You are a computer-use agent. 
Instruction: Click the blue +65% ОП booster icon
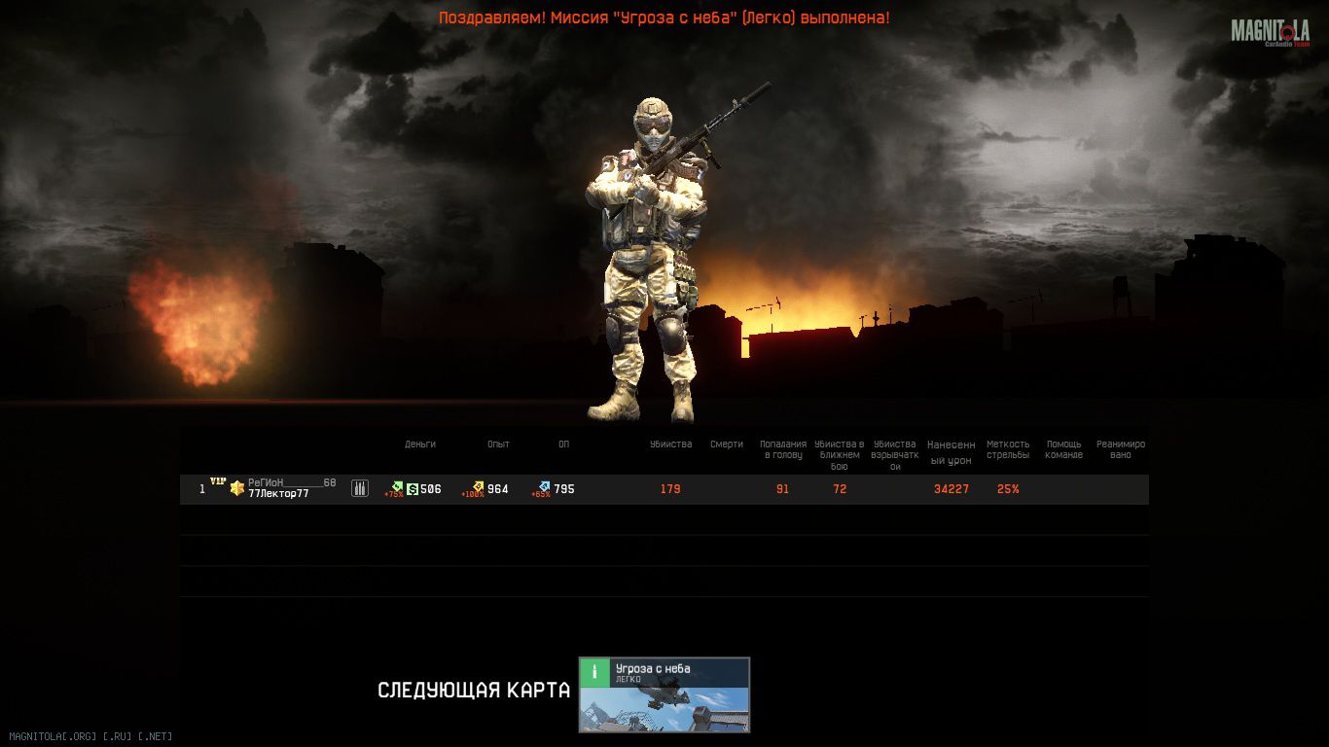(x=544, y=487)
